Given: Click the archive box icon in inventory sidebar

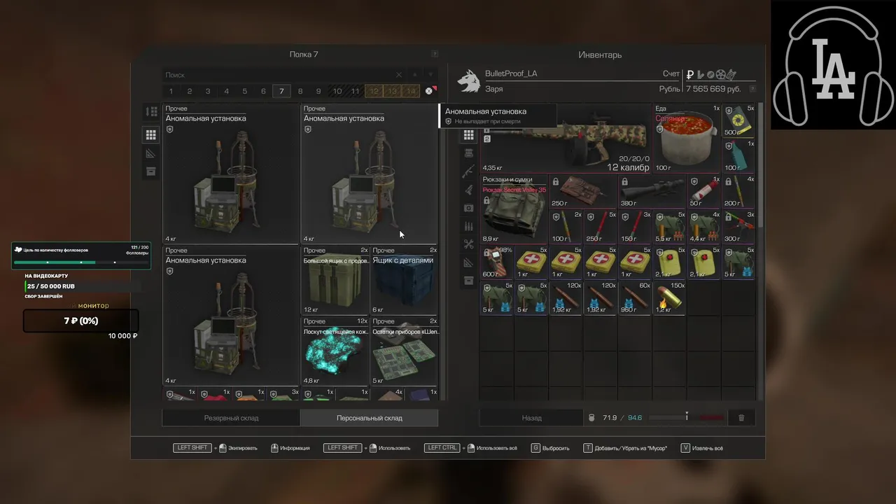Looking at the screenshot, I should [468, 281].
